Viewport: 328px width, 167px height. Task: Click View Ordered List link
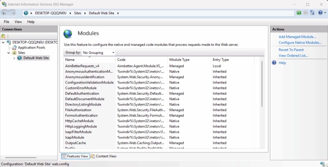(x=293, y=56)
